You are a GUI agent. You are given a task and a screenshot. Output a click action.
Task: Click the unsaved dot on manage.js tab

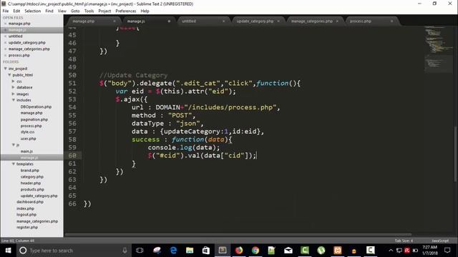[x=169, y=21]
